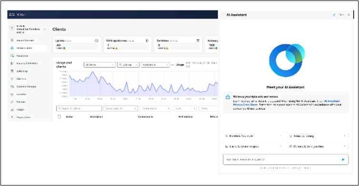Open Insight menu item

click(x=28, y=109)
